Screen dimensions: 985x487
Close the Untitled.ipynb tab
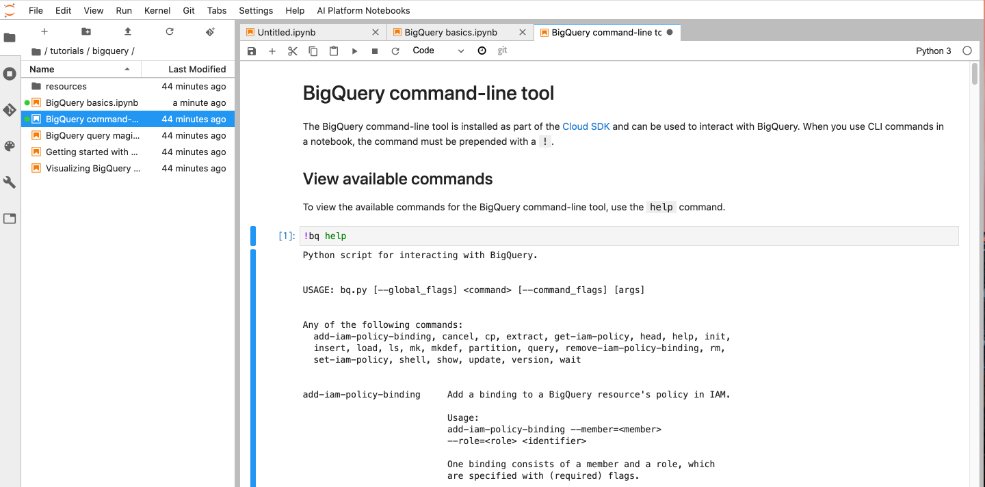[375, 32]
